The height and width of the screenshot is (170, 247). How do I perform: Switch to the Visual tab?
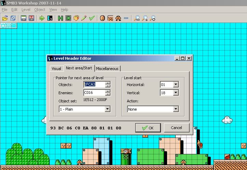(x=56, y=69)
